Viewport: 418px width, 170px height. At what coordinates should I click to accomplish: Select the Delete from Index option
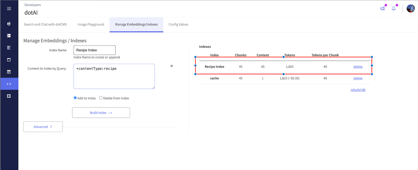[x=101, y=98]
